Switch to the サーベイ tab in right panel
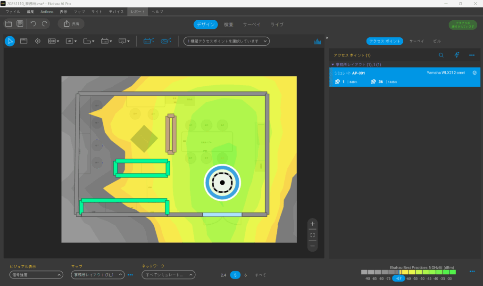Viewport: 483px width, 286px height. tap(416, 41)
